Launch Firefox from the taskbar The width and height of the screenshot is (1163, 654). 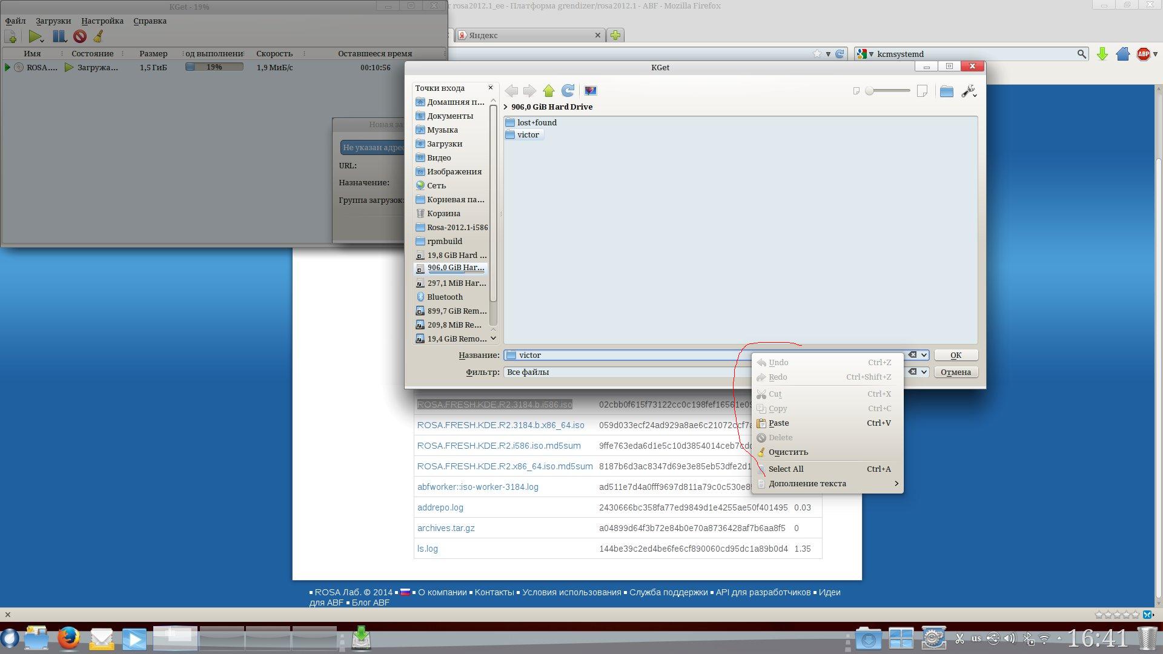pyautogui.click(x=69, y=638)
